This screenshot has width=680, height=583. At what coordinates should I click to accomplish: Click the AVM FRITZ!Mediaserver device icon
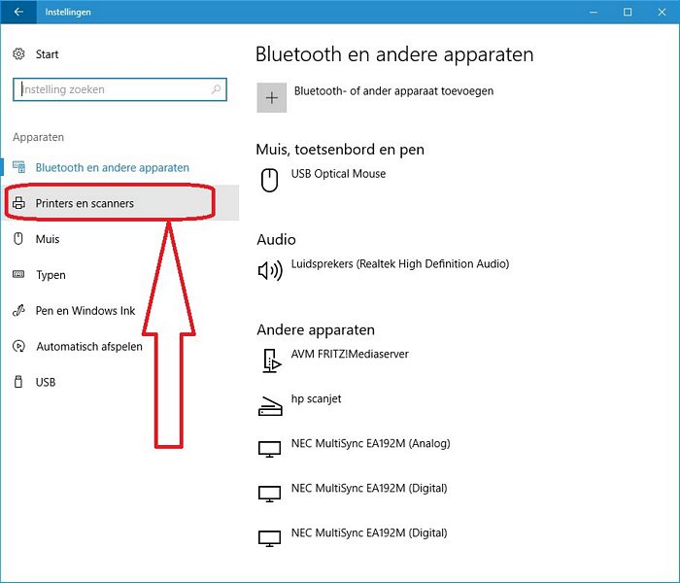[271, 360]
